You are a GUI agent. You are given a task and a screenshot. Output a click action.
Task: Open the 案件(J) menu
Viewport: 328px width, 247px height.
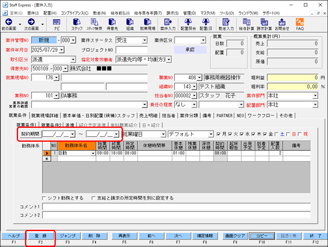[x=33, y=13]
